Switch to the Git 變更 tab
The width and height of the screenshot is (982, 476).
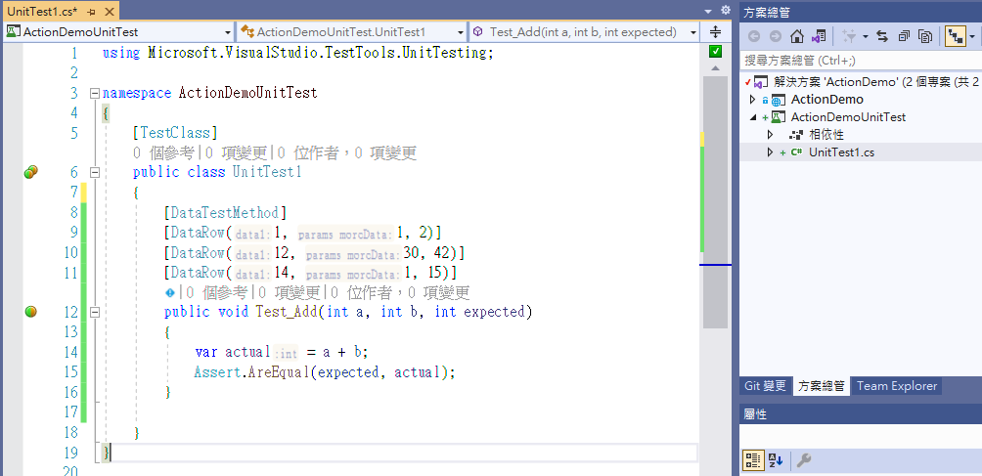765,386
